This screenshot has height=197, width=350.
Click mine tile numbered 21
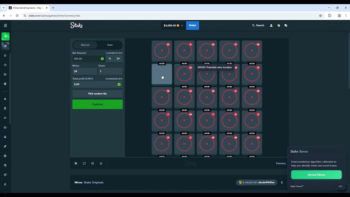pos(162,51)
